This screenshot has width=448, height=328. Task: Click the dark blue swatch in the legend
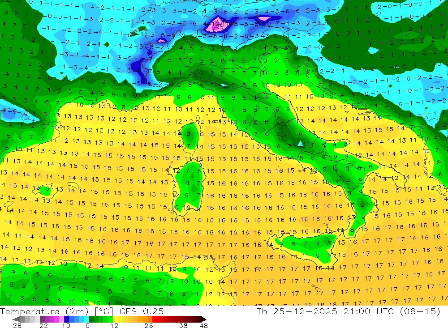66,319
